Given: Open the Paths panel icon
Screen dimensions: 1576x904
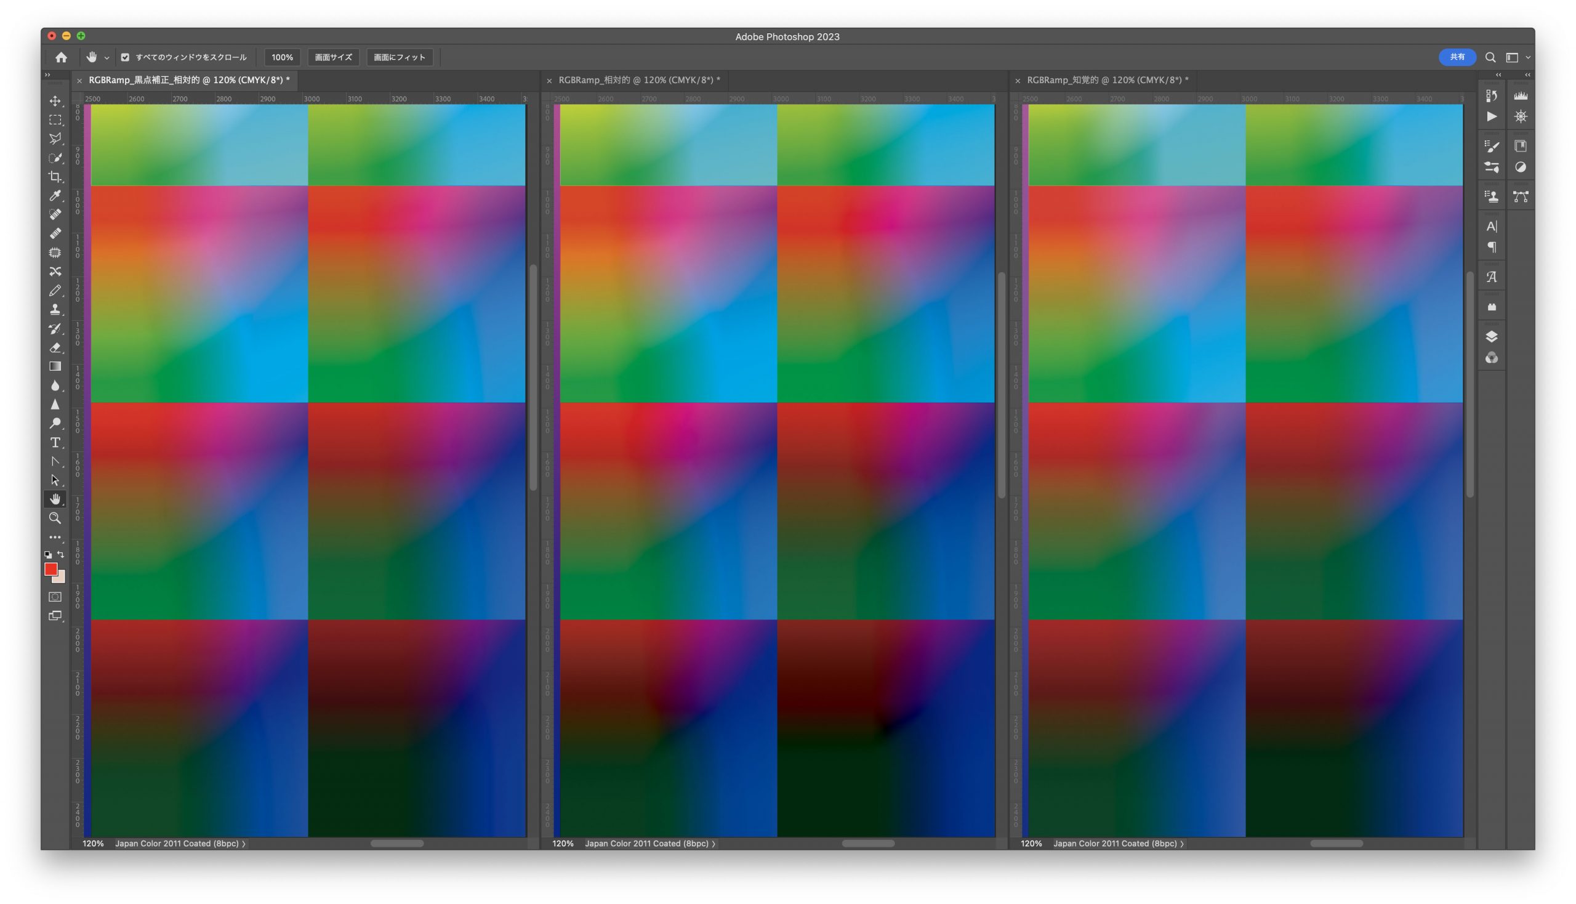Looking at the screenshot, I should [x=1521, y=197].
